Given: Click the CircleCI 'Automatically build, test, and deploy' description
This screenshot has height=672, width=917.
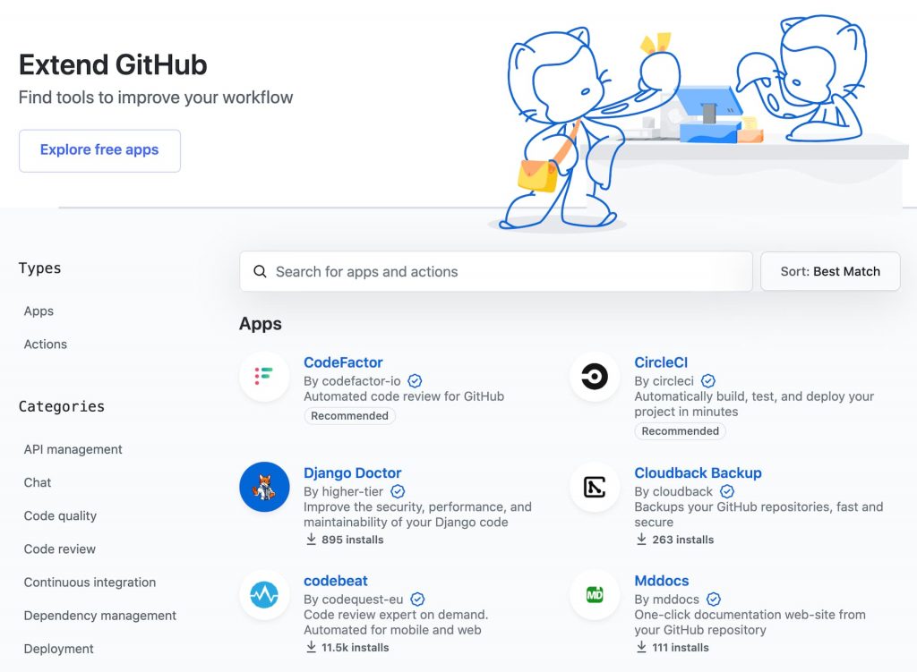Looking at the screenshot, I should [754, 404].
